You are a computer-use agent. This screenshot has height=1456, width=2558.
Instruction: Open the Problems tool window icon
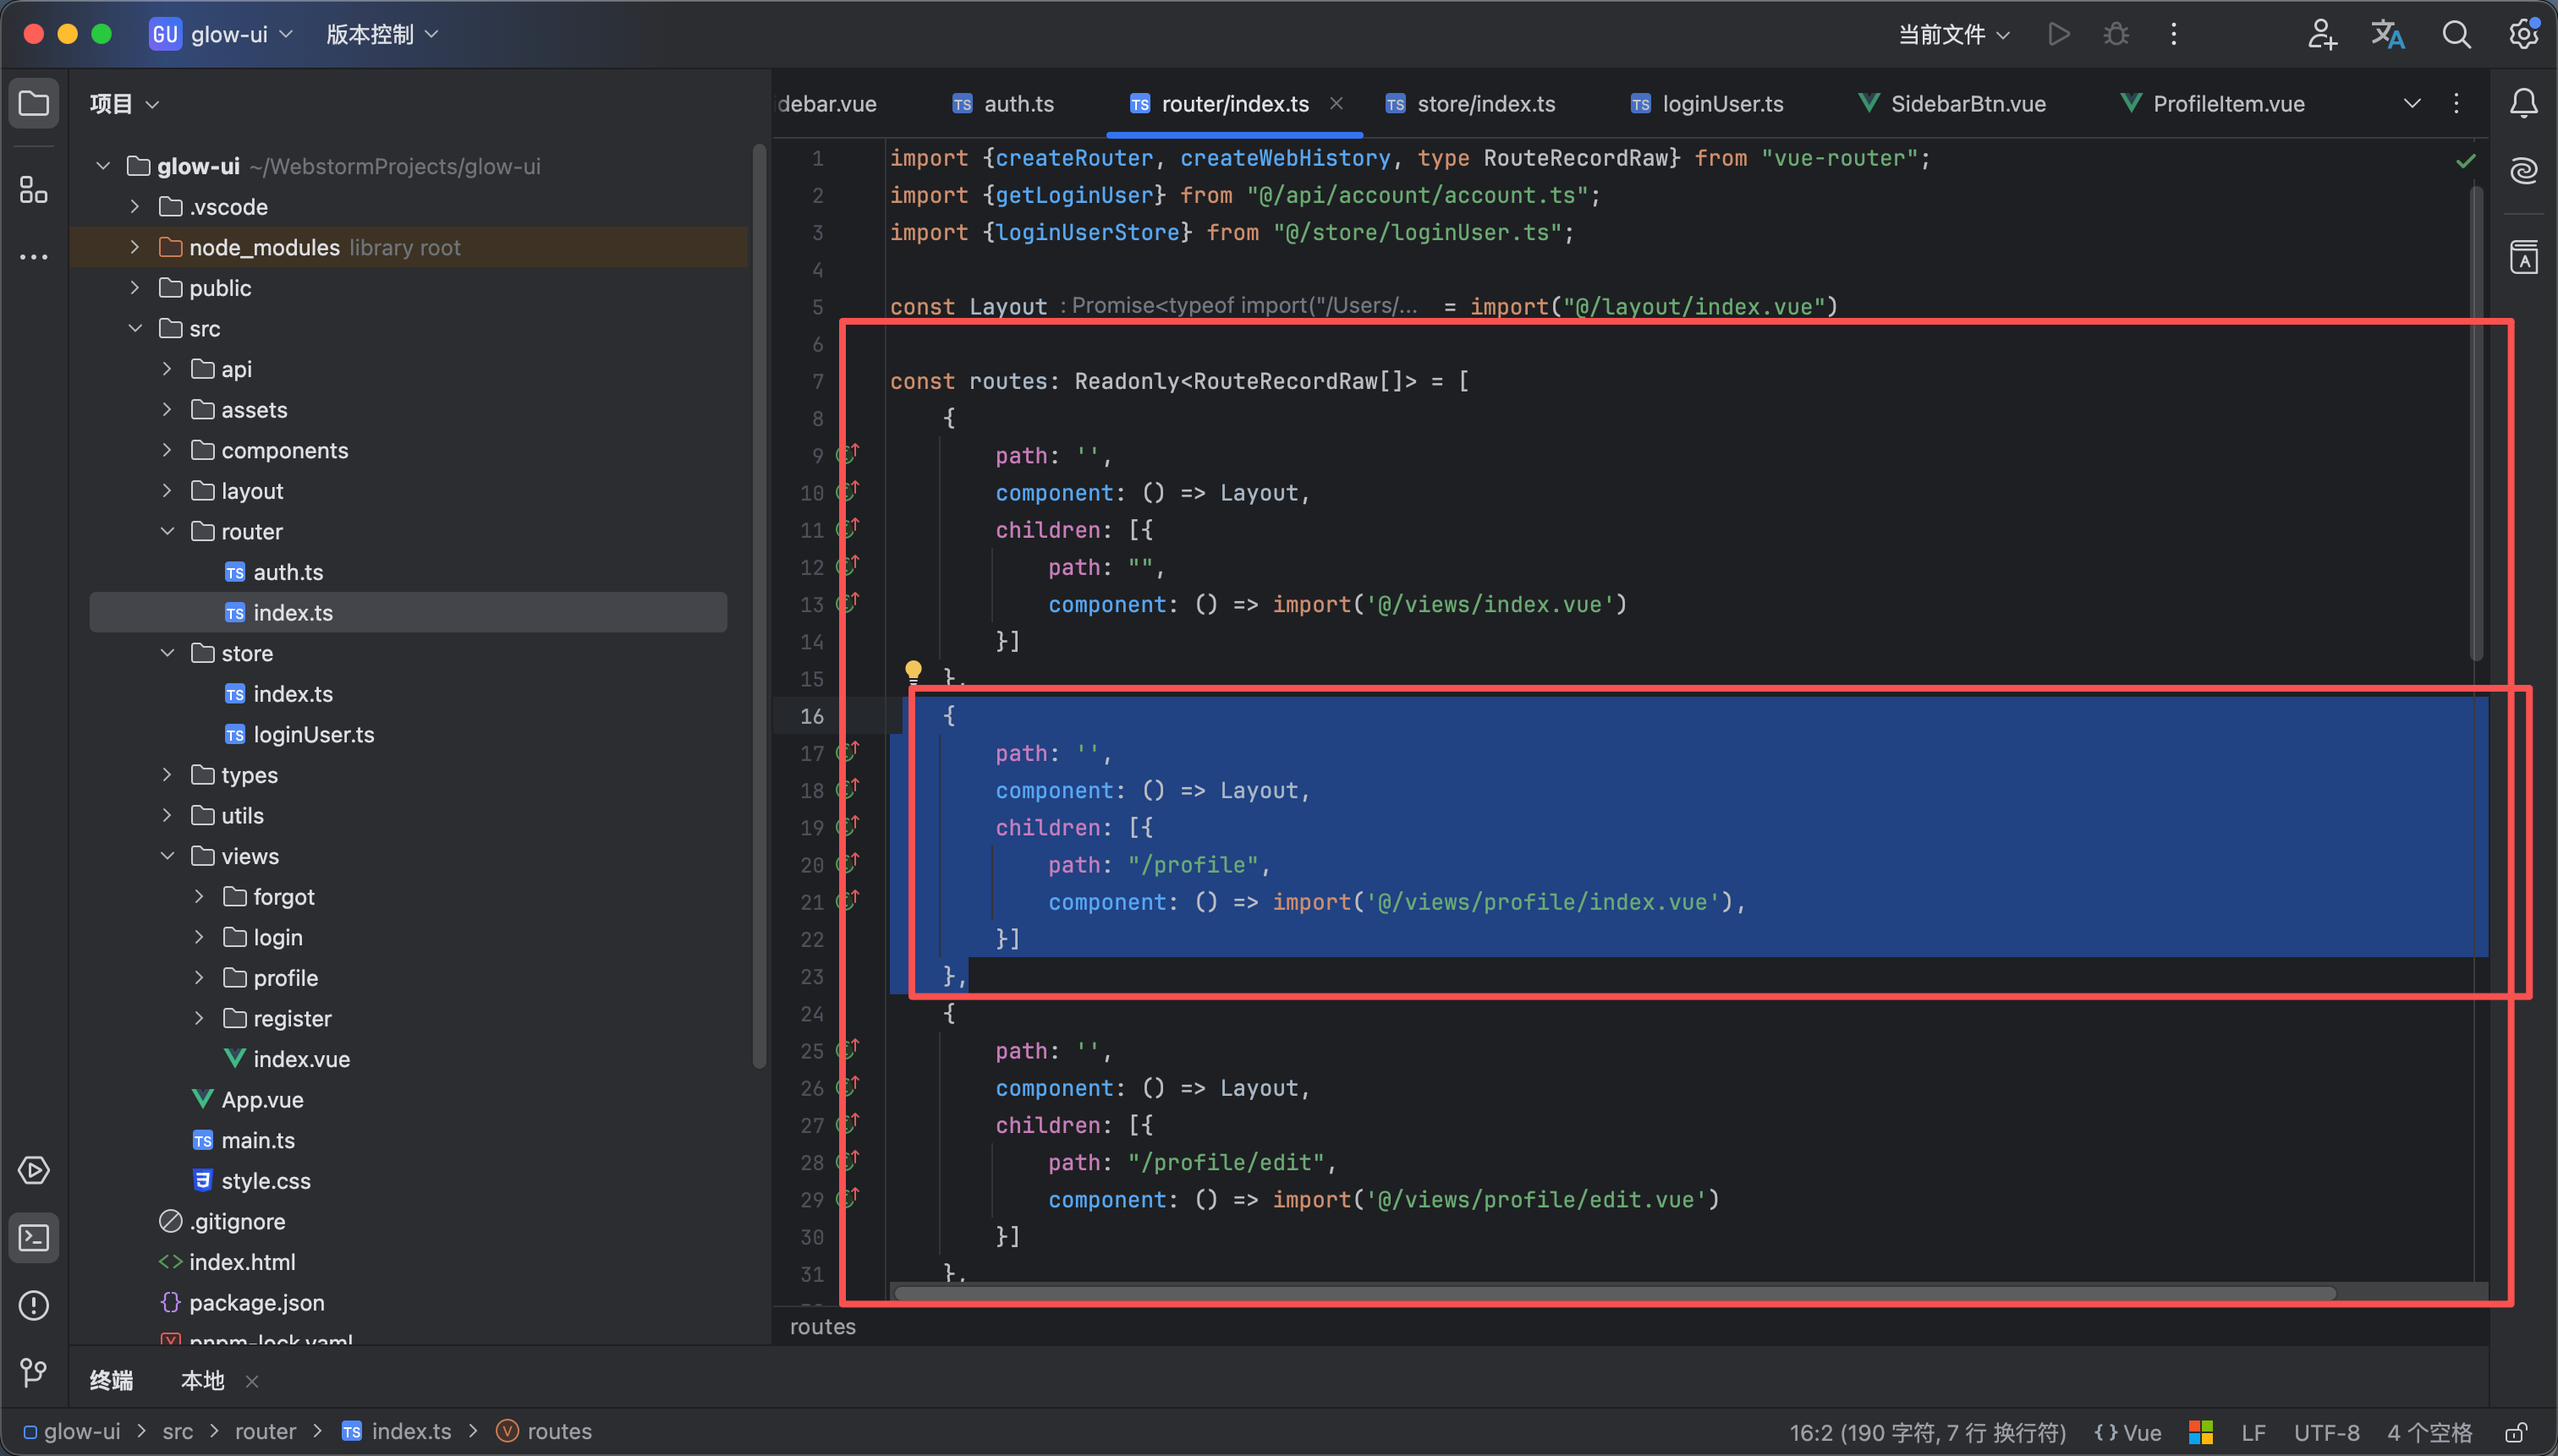click(33, 1305)
